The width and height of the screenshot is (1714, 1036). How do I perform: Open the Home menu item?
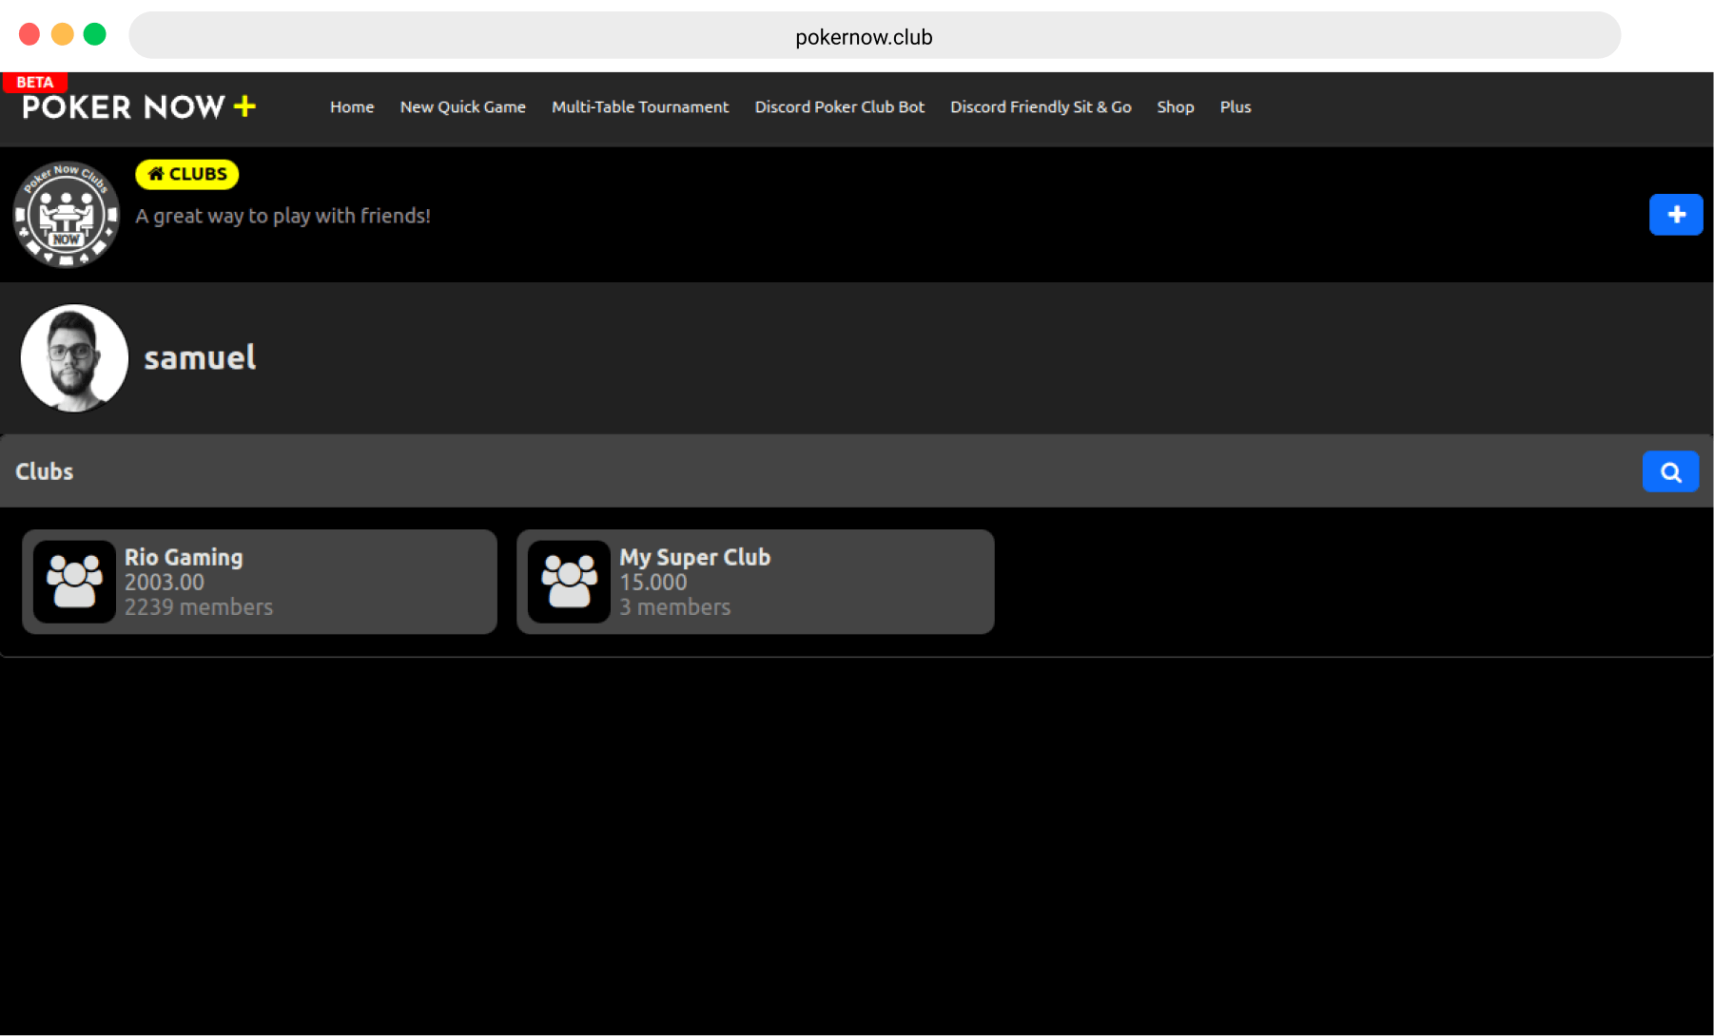click(352, 107)
